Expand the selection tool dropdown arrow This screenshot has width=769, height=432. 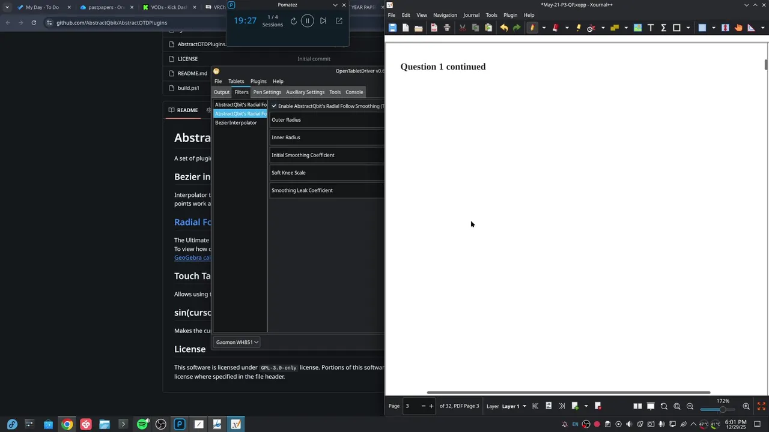[x=713, y=28]
